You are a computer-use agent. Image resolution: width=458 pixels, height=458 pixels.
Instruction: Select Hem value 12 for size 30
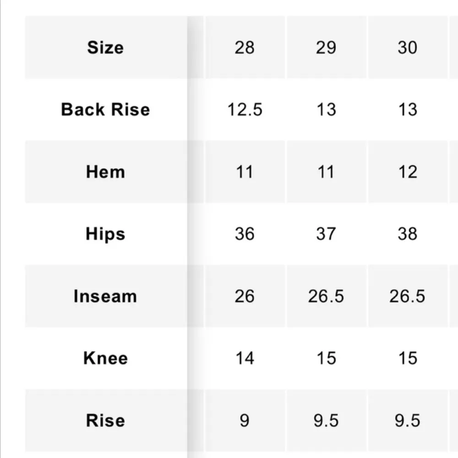click(407, 172)
